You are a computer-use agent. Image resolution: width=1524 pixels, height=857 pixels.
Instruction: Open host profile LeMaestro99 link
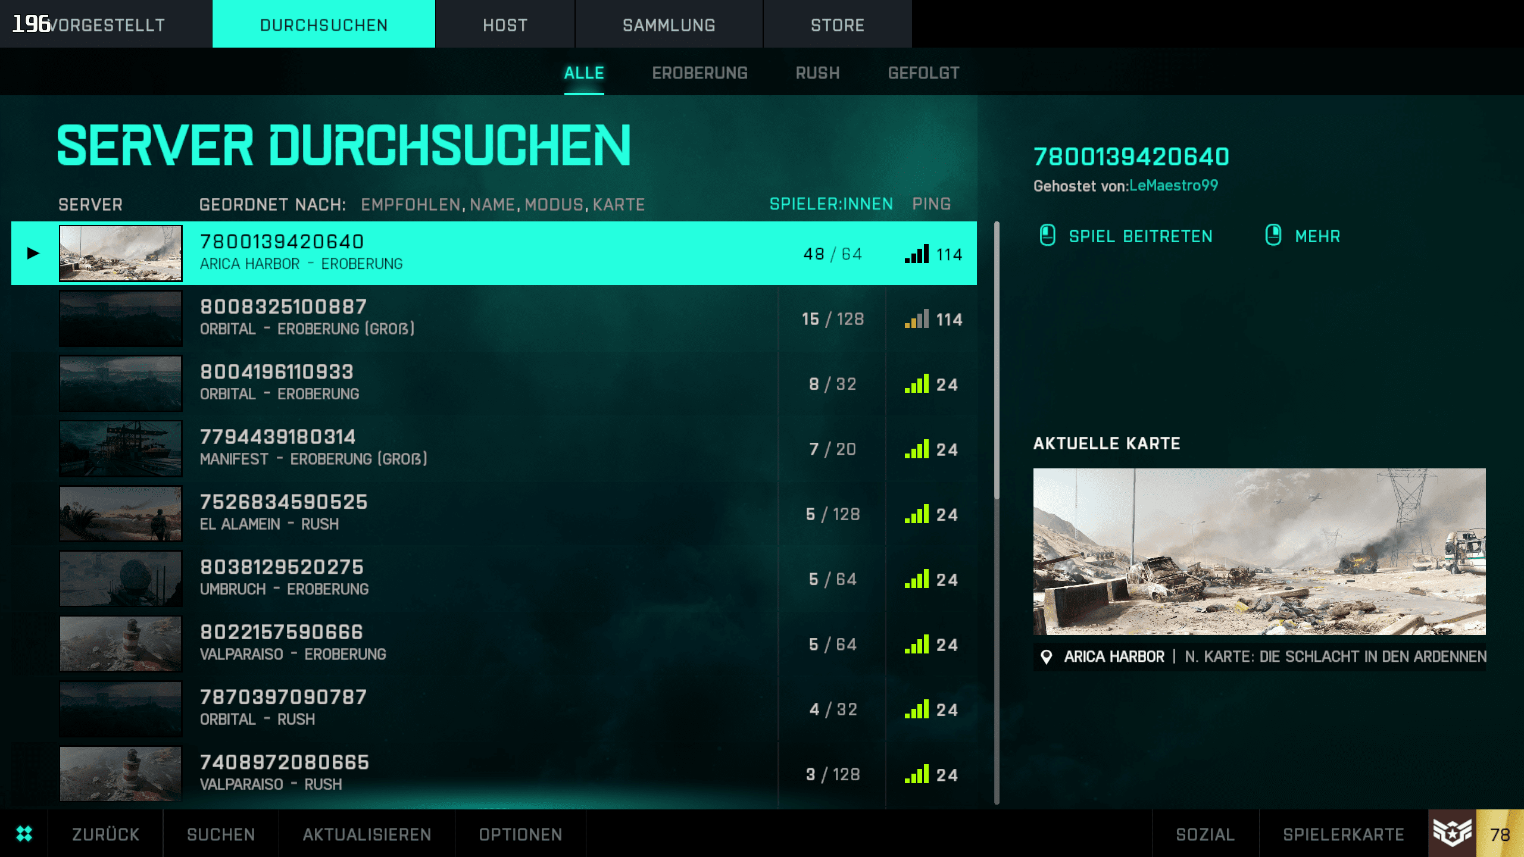[1173, 186]
